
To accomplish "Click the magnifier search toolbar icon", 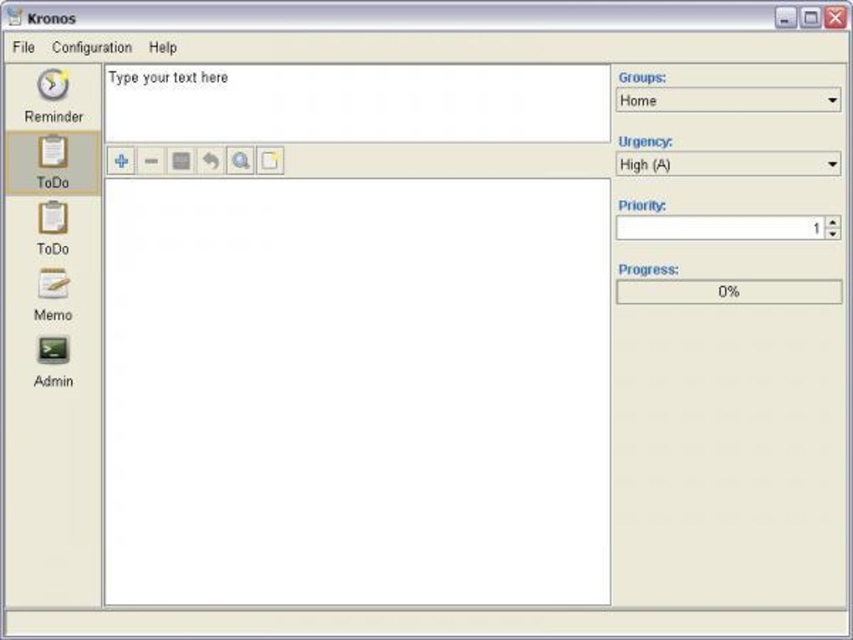I will (x=241, y=161).
